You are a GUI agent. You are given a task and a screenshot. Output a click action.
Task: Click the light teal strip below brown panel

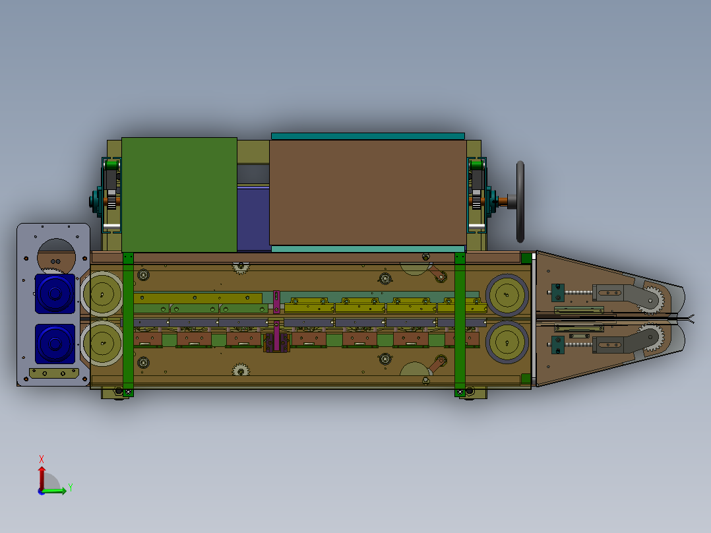point(368,249)
